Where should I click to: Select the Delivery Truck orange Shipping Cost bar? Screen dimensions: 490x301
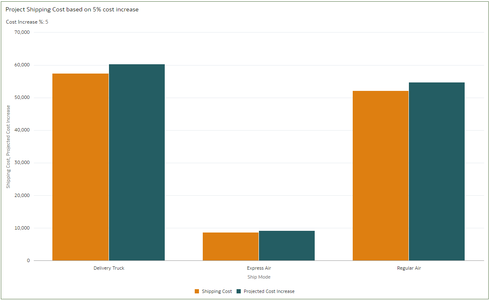click(80, 167)
